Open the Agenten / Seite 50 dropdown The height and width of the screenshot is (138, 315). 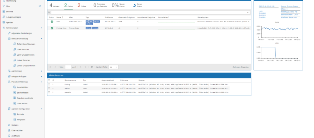113,67
